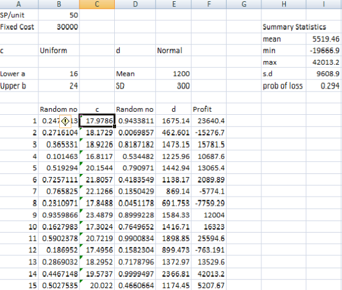The width and height of the screenshot is (342, 290).
Task: Select demand cell 1675.14
Action: 173,121
